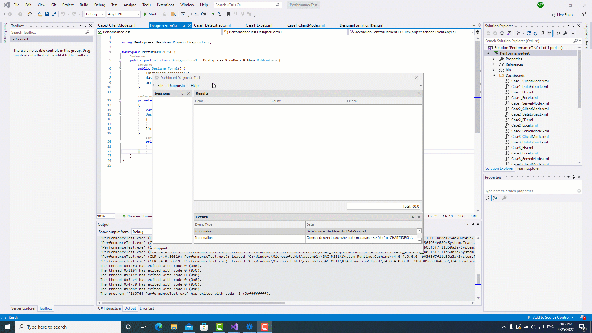Select the Error List tab

click(x=147, y=308)
